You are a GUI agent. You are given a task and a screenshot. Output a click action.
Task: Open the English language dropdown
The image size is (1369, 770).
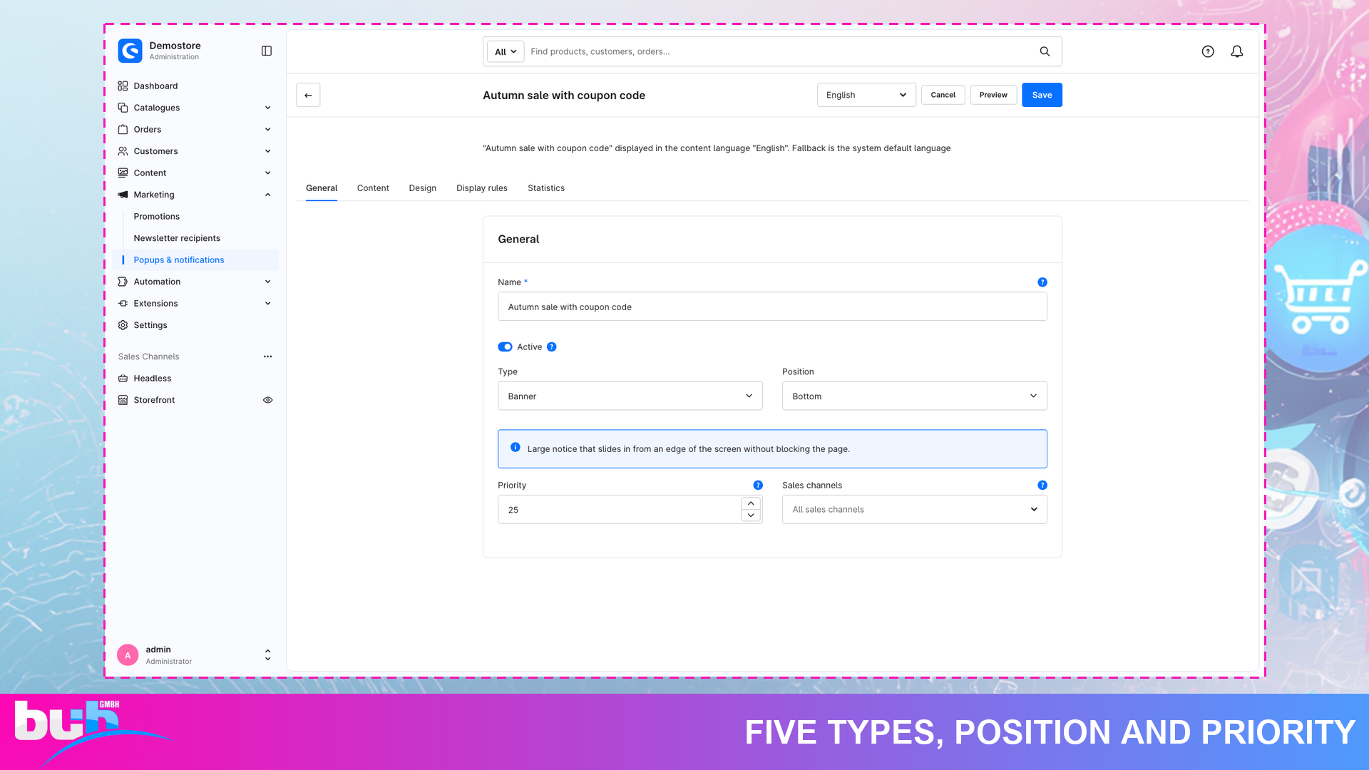(866, 95)
